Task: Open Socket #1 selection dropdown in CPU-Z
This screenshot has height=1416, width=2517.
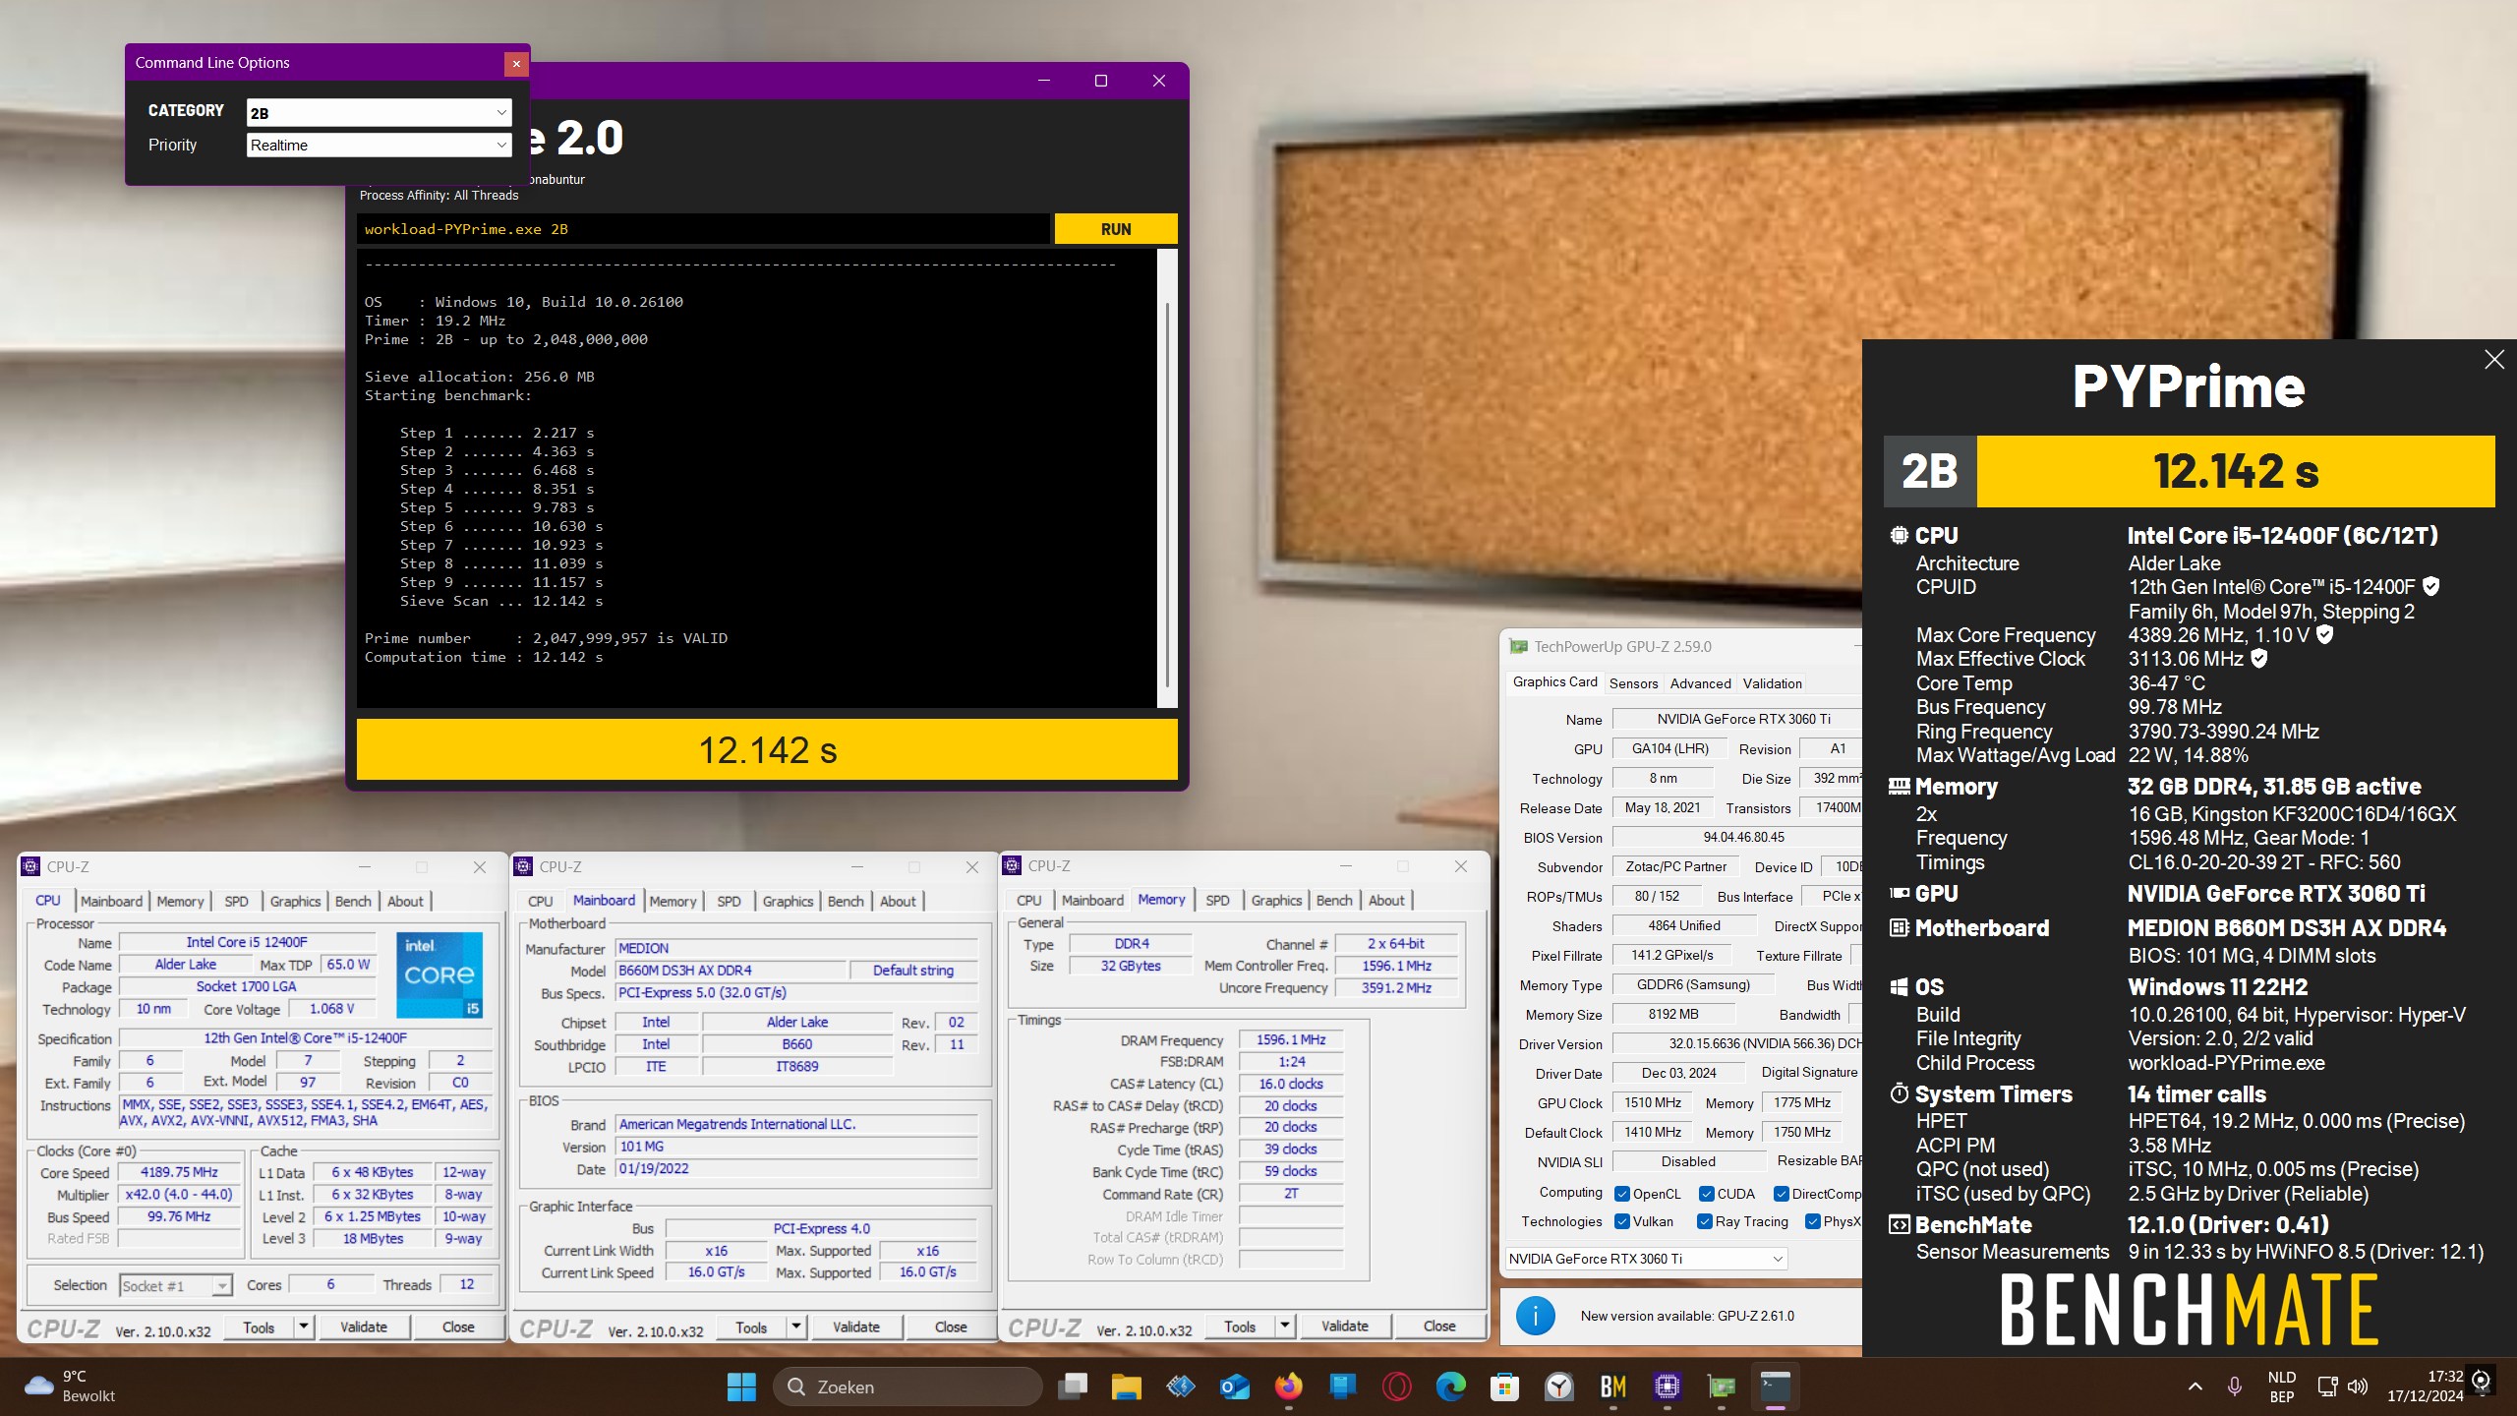Action: click(x=176, y=1285)
